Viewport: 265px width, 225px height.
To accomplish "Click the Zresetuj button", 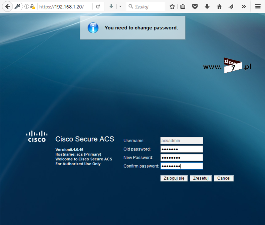I will pos(201,178).
